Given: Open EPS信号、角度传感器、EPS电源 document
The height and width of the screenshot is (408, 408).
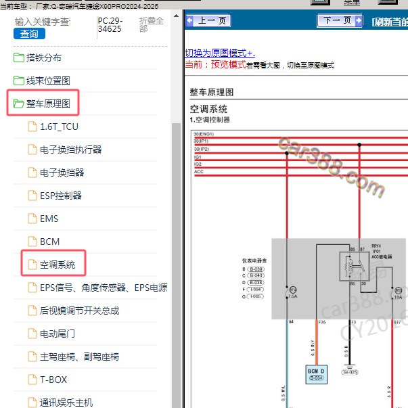Looking at the screenshot, I should [104, 288].
